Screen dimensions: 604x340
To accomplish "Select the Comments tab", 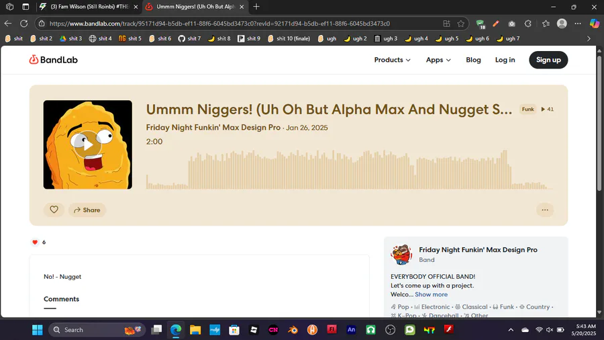I will (61, 299).
